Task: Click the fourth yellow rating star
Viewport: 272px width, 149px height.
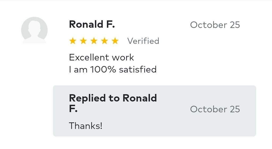Action: click(104, 41)
